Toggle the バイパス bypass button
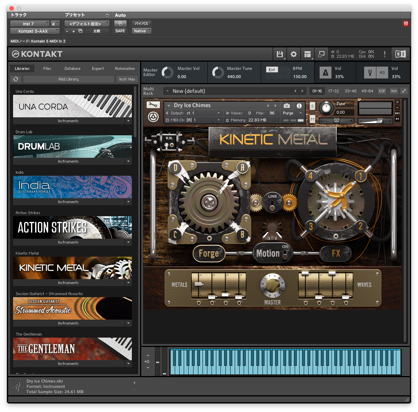The image size is (418, 412). 142,23
